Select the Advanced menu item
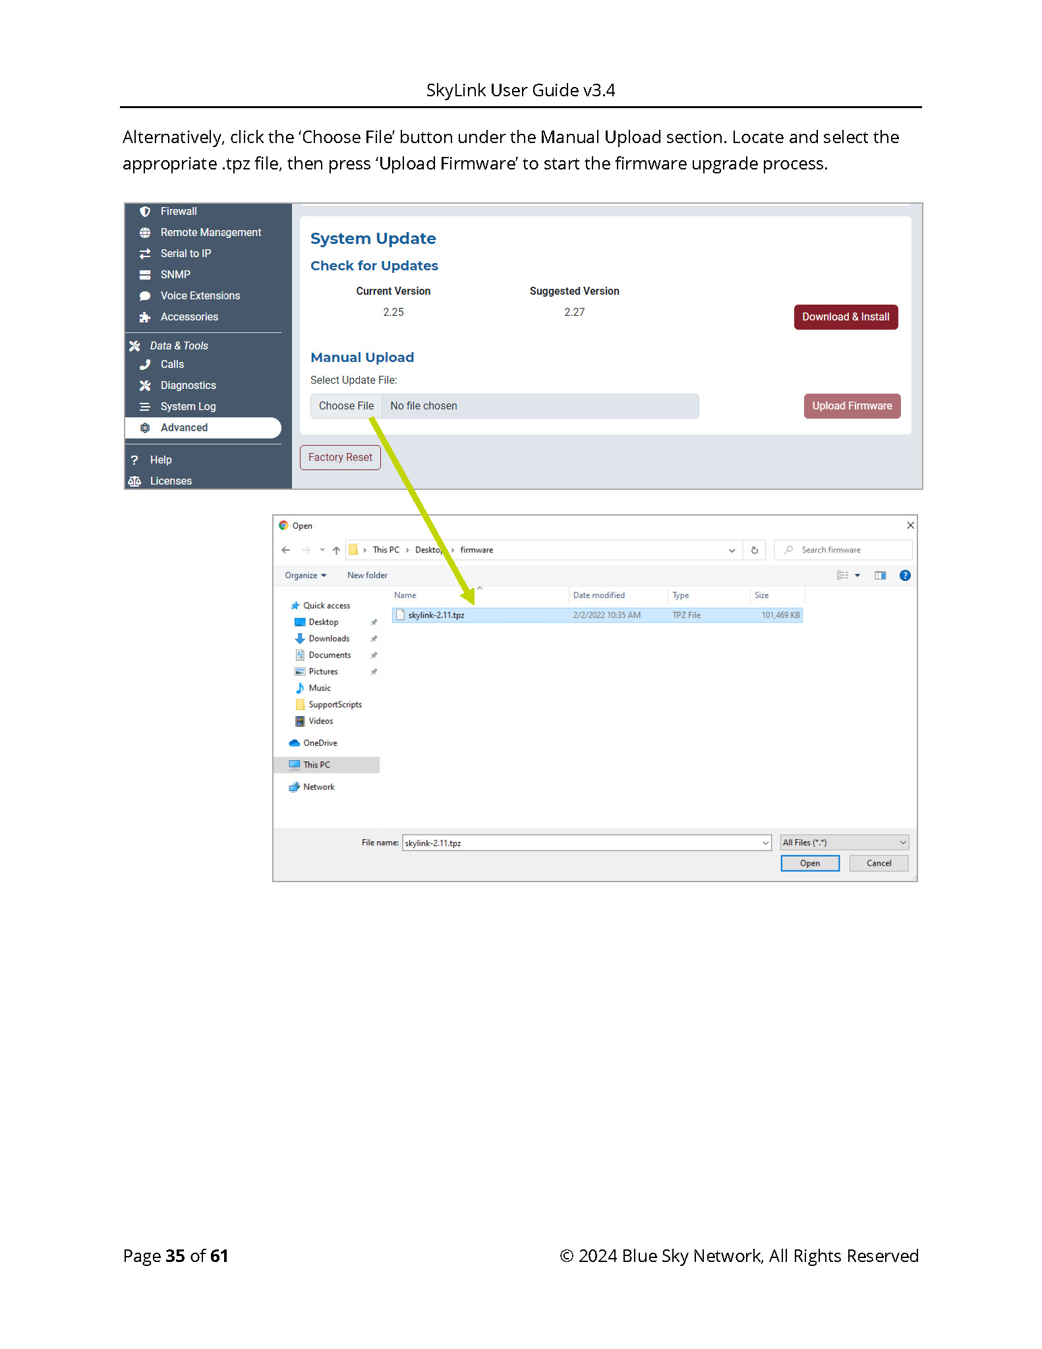Image resolution: width=1042 pixels, height=1349 pixels. pyautogui.click(x=203, y=428)
